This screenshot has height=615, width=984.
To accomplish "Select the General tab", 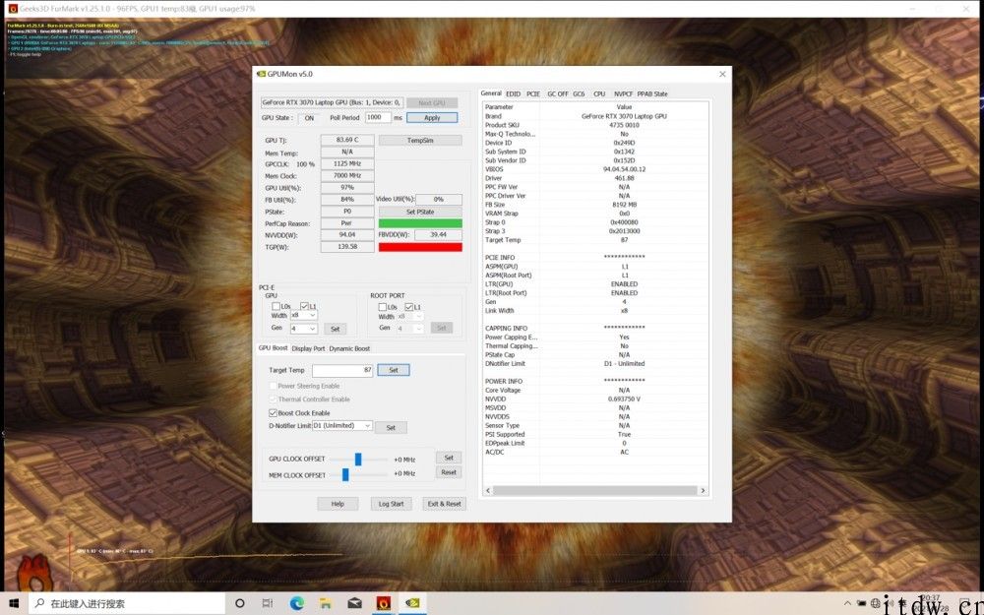I will click(x=491, y=92).
